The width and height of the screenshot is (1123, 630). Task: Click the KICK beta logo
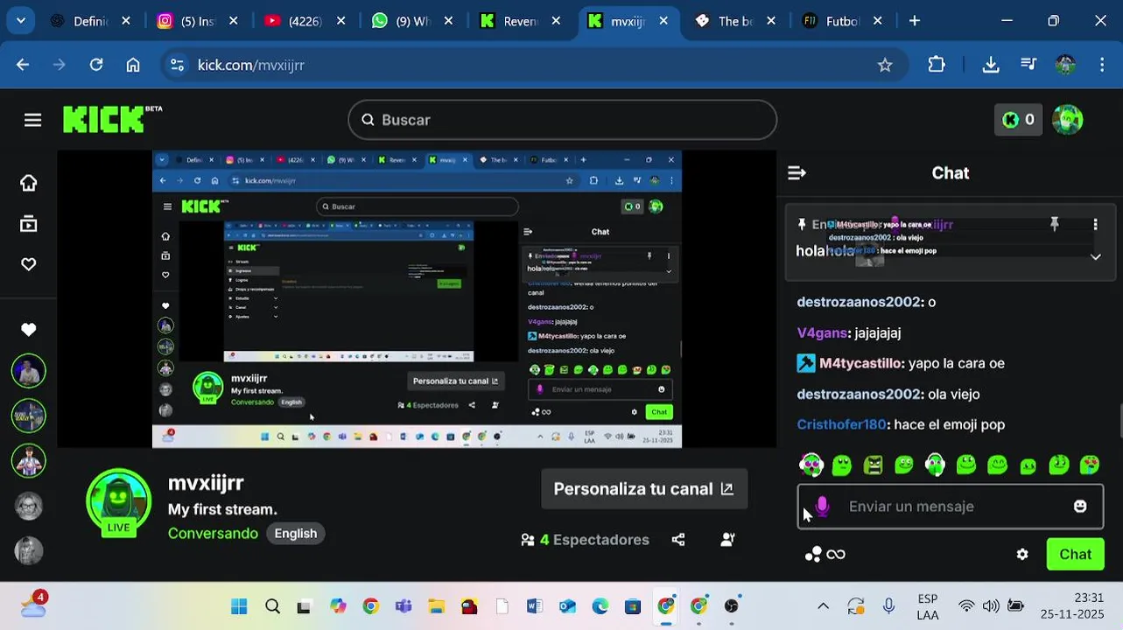(x=112, y=120)
